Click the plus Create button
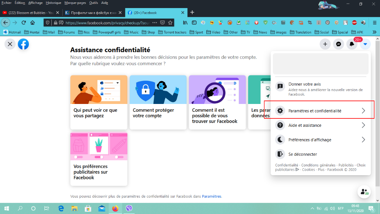This screenshot has height=214, width=380. [x=325, y=44]
